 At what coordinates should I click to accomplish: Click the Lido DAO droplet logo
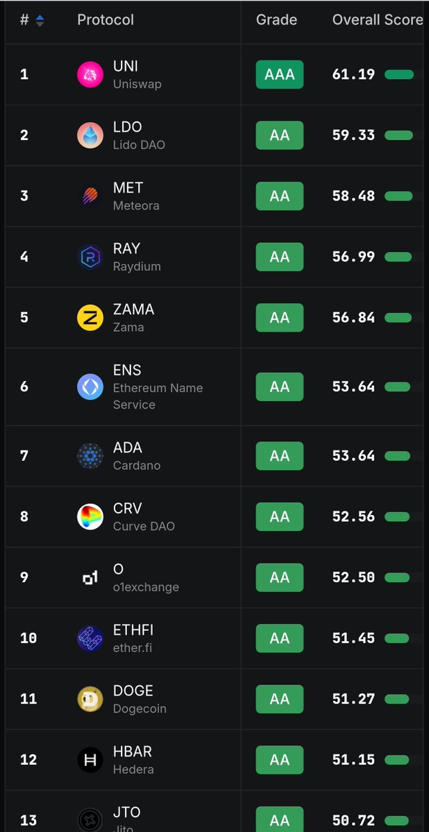point(90,135)
